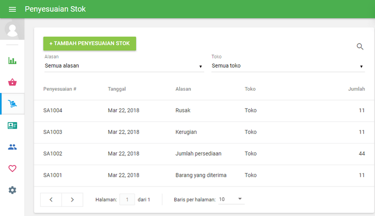Click the 'Jumlah persediaan' reason cell
Viewport: 375px width, 216px height.
point(198,153)
